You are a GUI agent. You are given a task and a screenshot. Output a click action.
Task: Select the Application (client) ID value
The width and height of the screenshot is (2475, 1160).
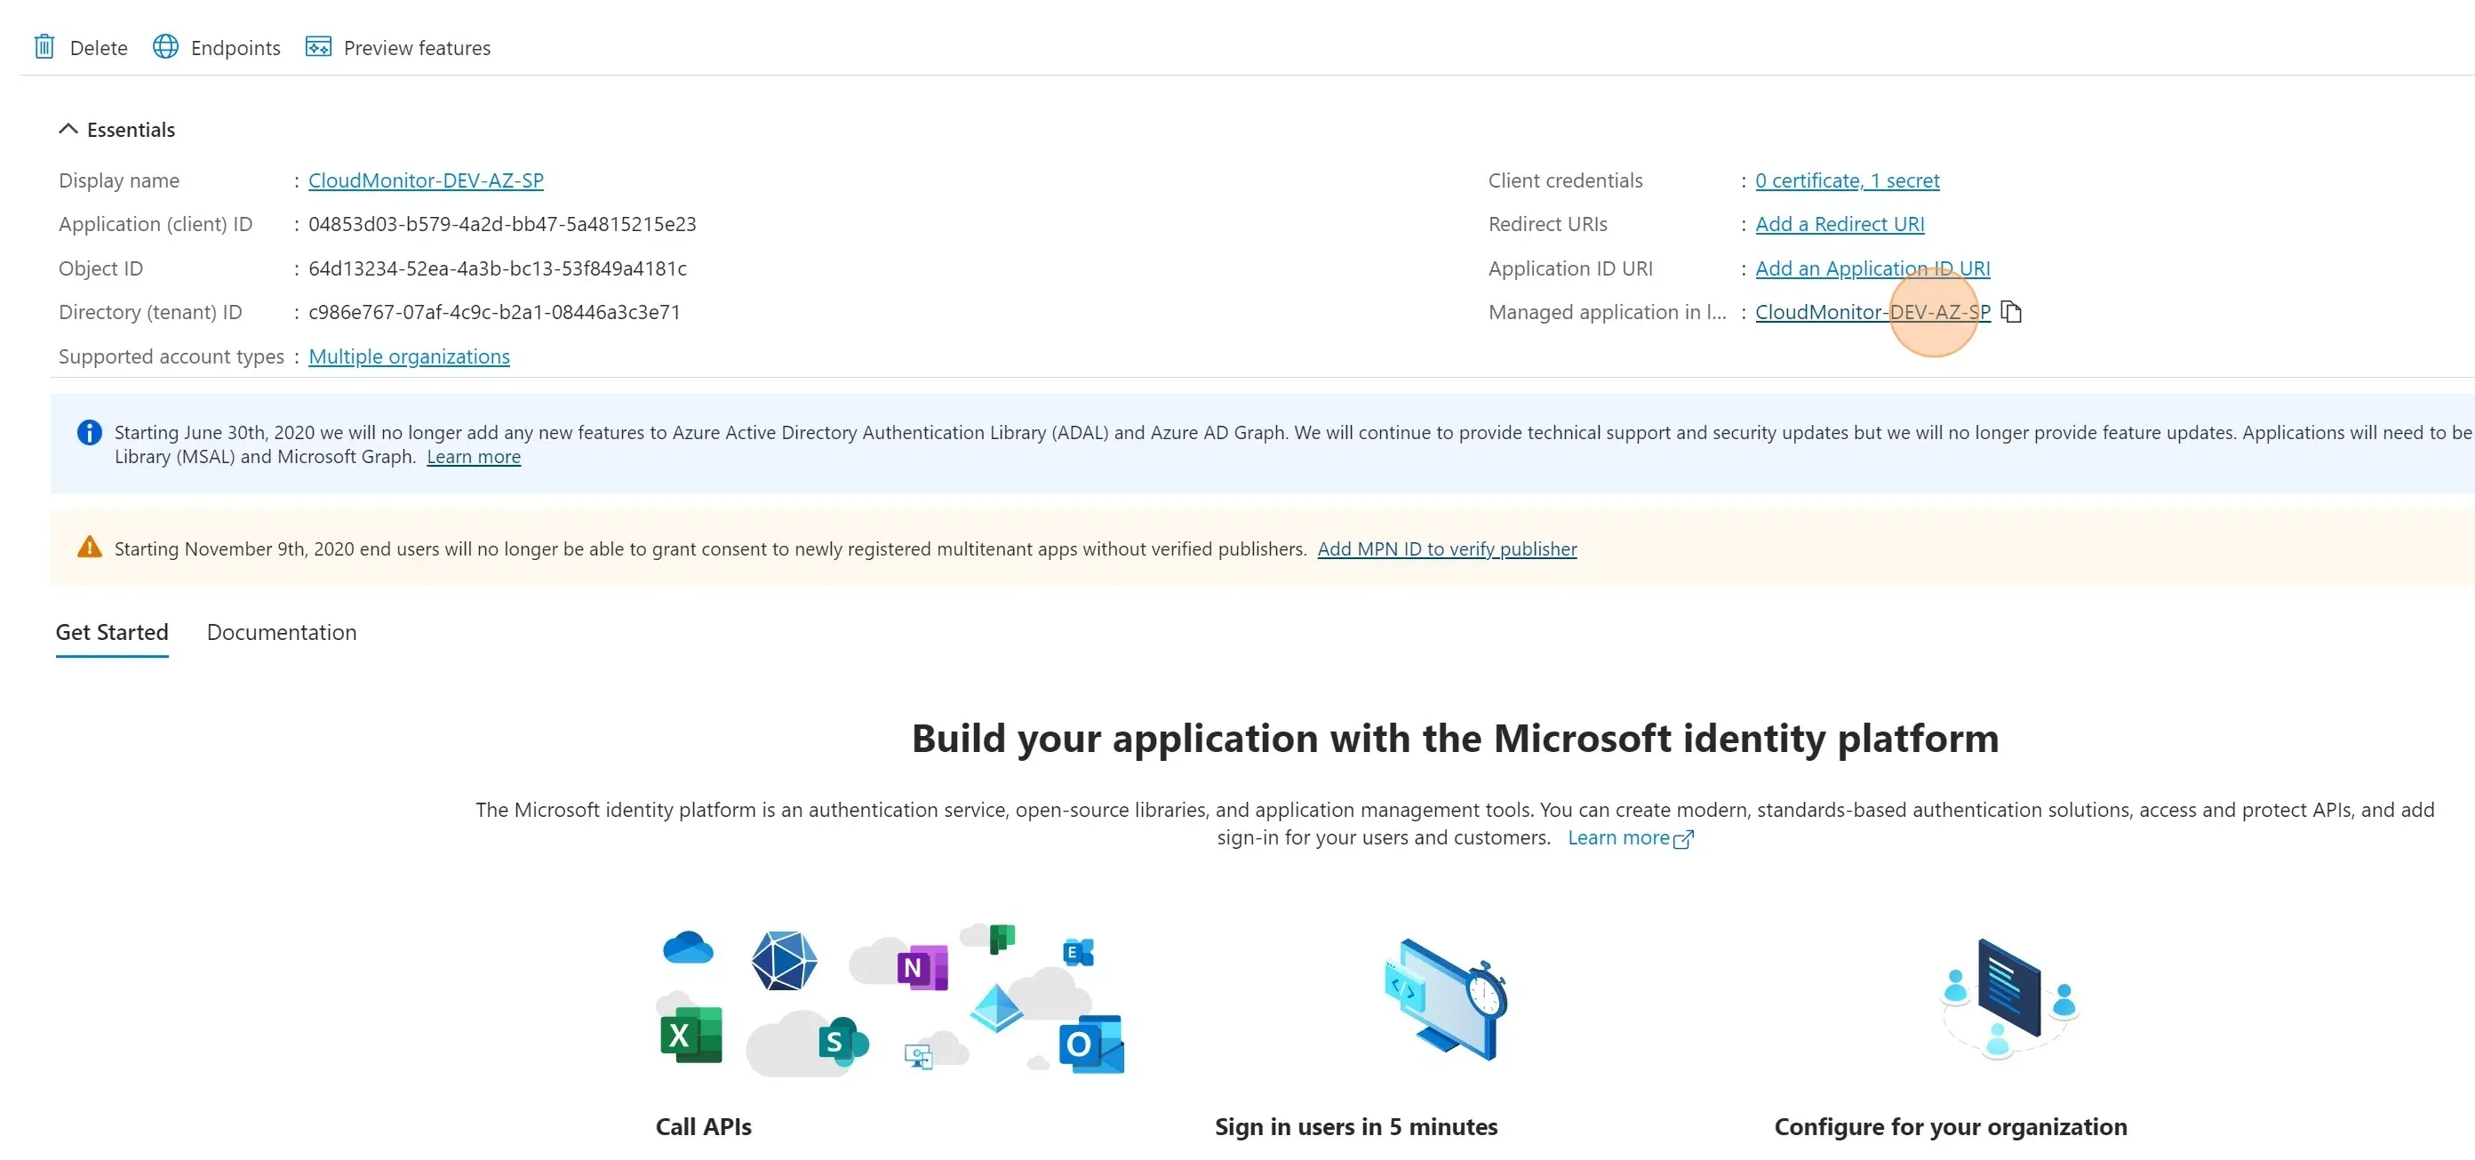502,224
